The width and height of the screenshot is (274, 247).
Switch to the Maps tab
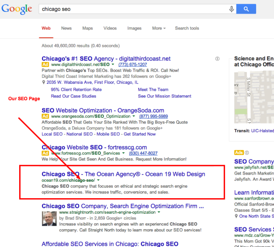click(88, 28)
